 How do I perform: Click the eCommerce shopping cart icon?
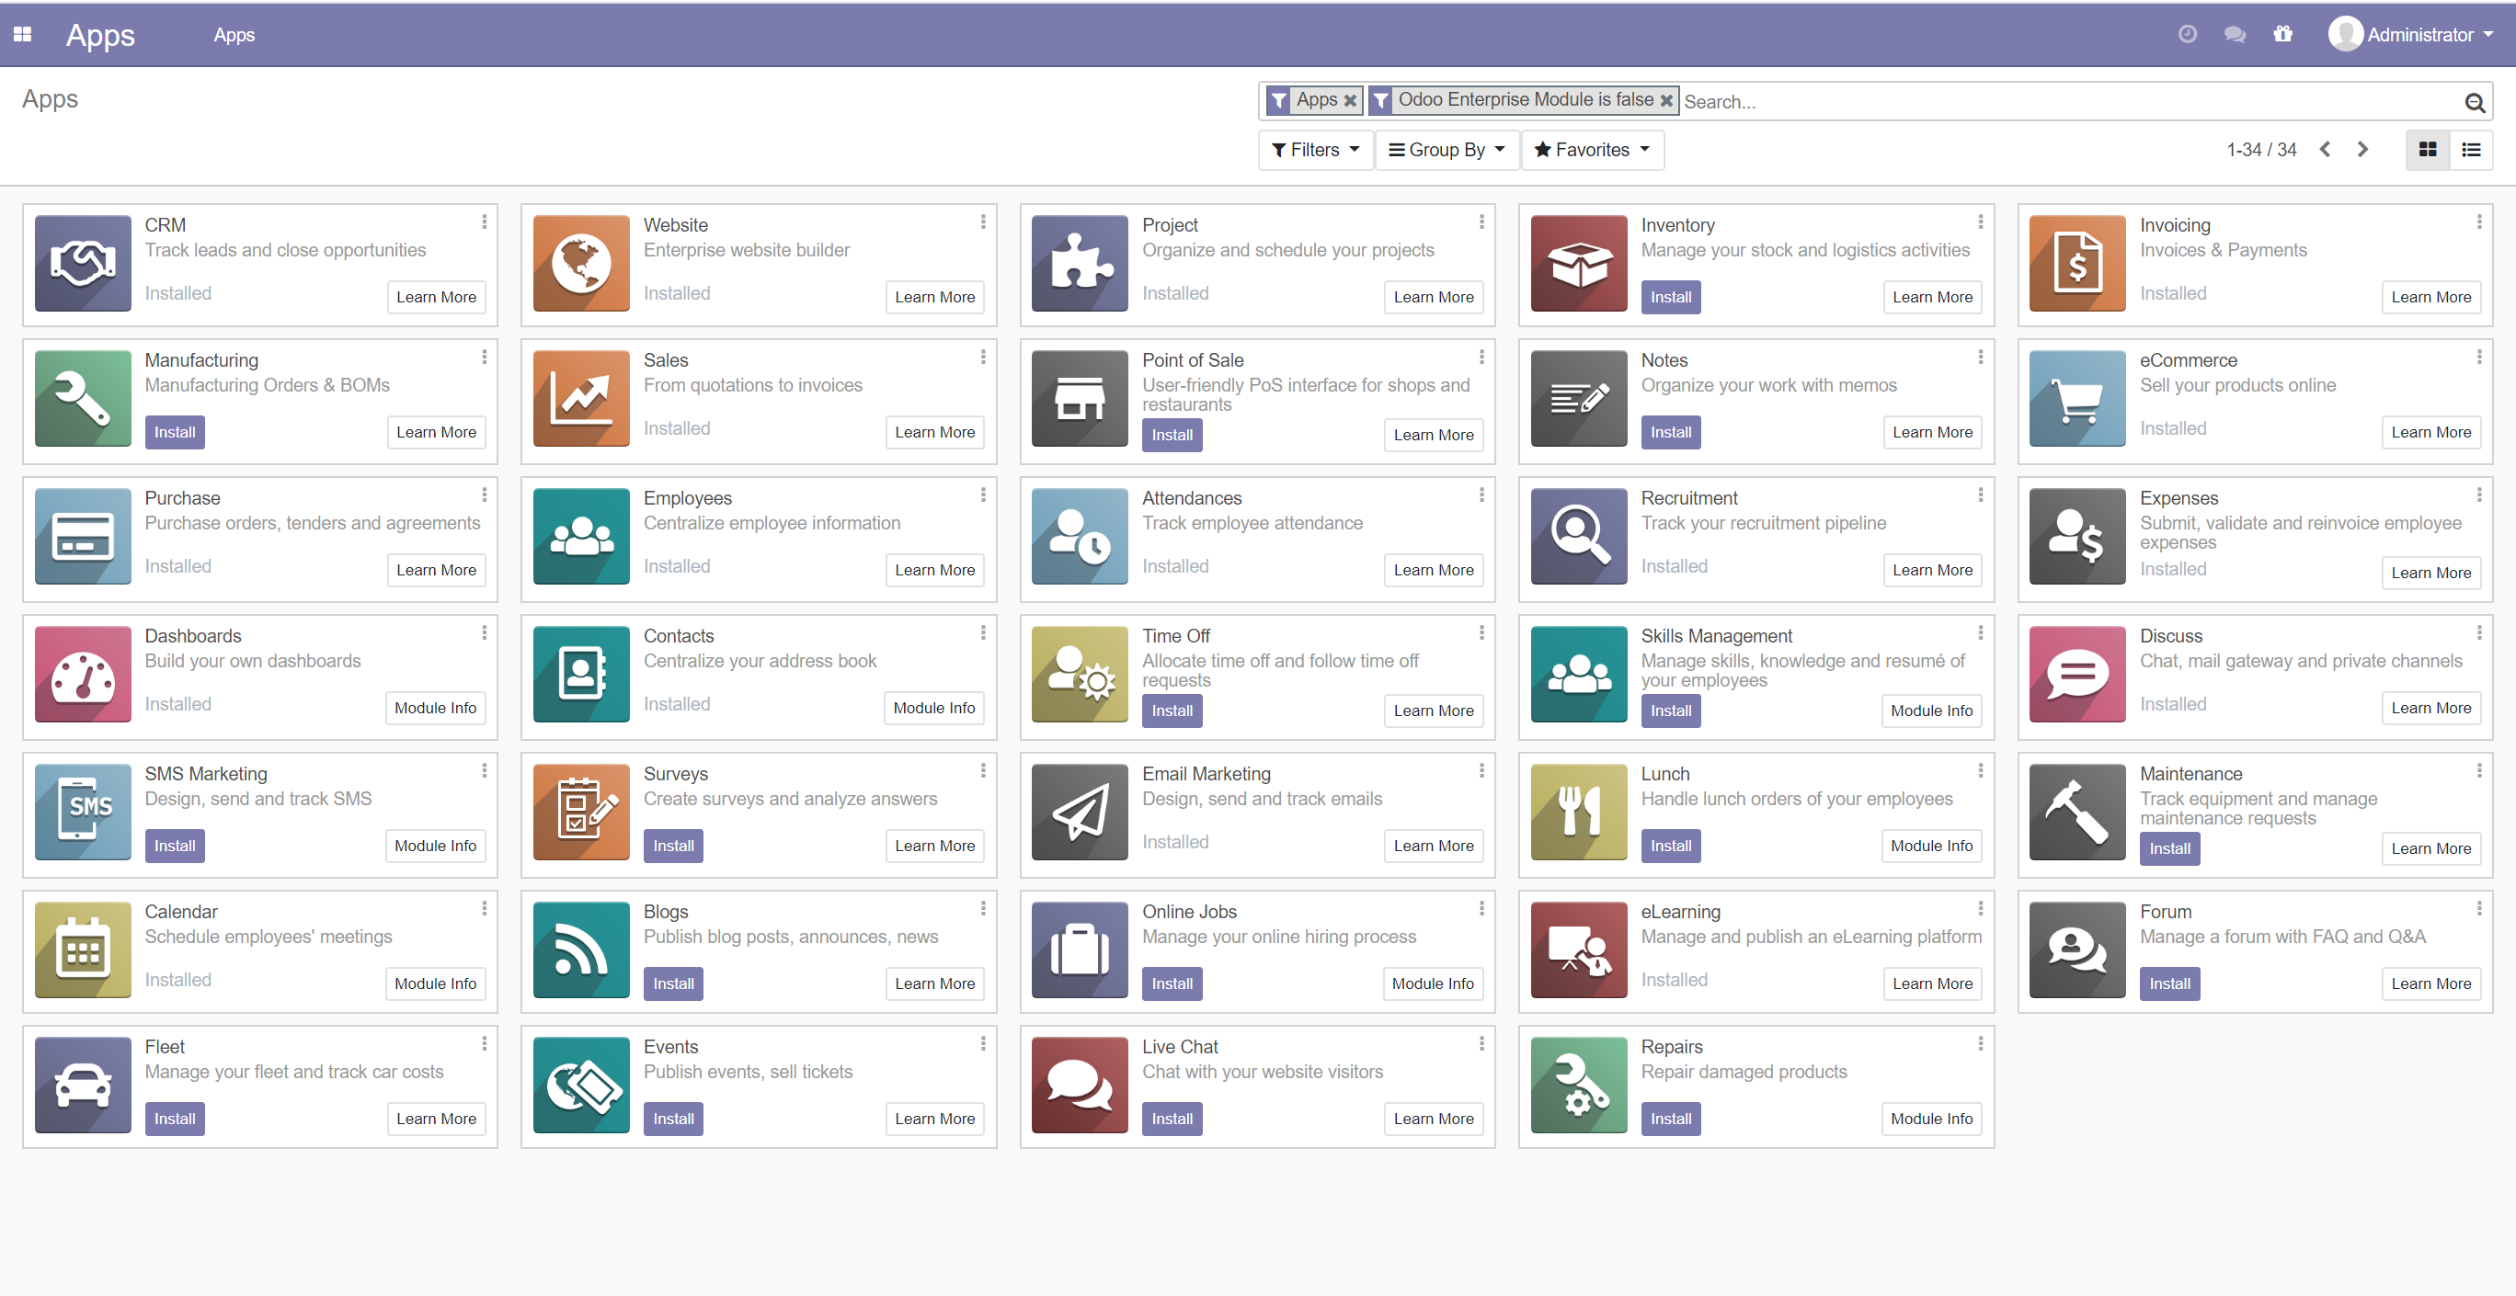pos(2076,398)
